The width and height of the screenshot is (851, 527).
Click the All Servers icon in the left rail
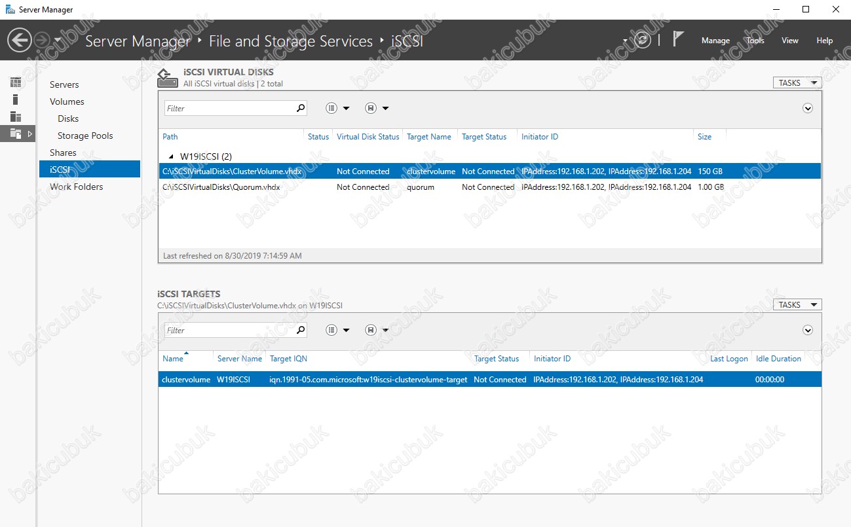tap(16, 117)
